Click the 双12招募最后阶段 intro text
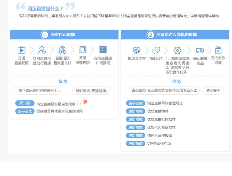232x176 pixels. click(x=119, y=16)
